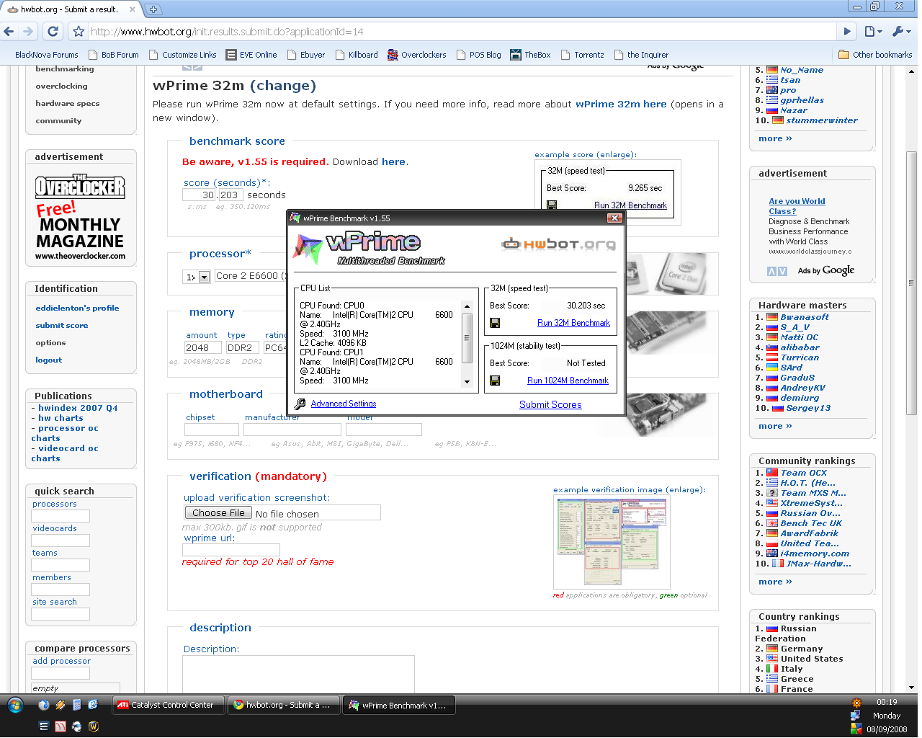Click the logout link
The image size is (922, 738).
click(49, 360)
